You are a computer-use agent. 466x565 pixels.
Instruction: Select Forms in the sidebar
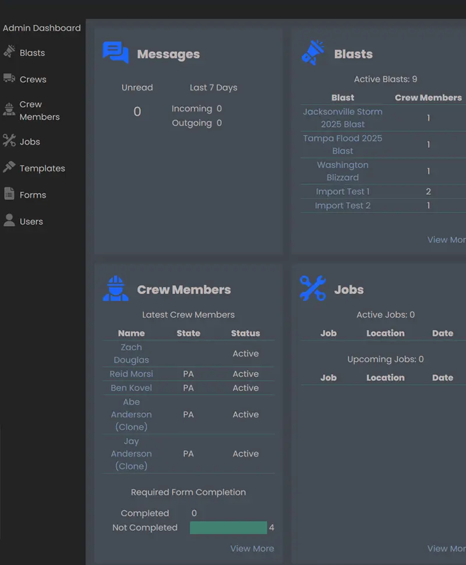[x=33, y=195]
